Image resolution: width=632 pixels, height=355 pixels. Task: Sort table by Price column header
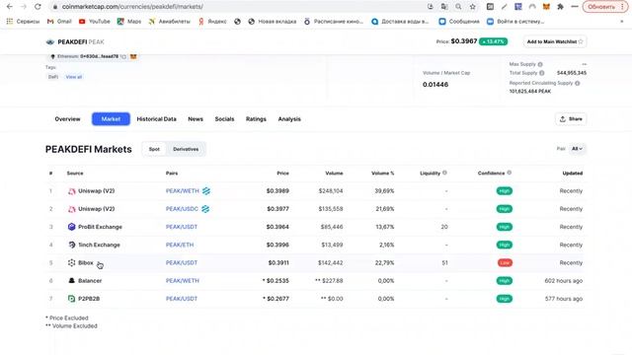(283, 174)
